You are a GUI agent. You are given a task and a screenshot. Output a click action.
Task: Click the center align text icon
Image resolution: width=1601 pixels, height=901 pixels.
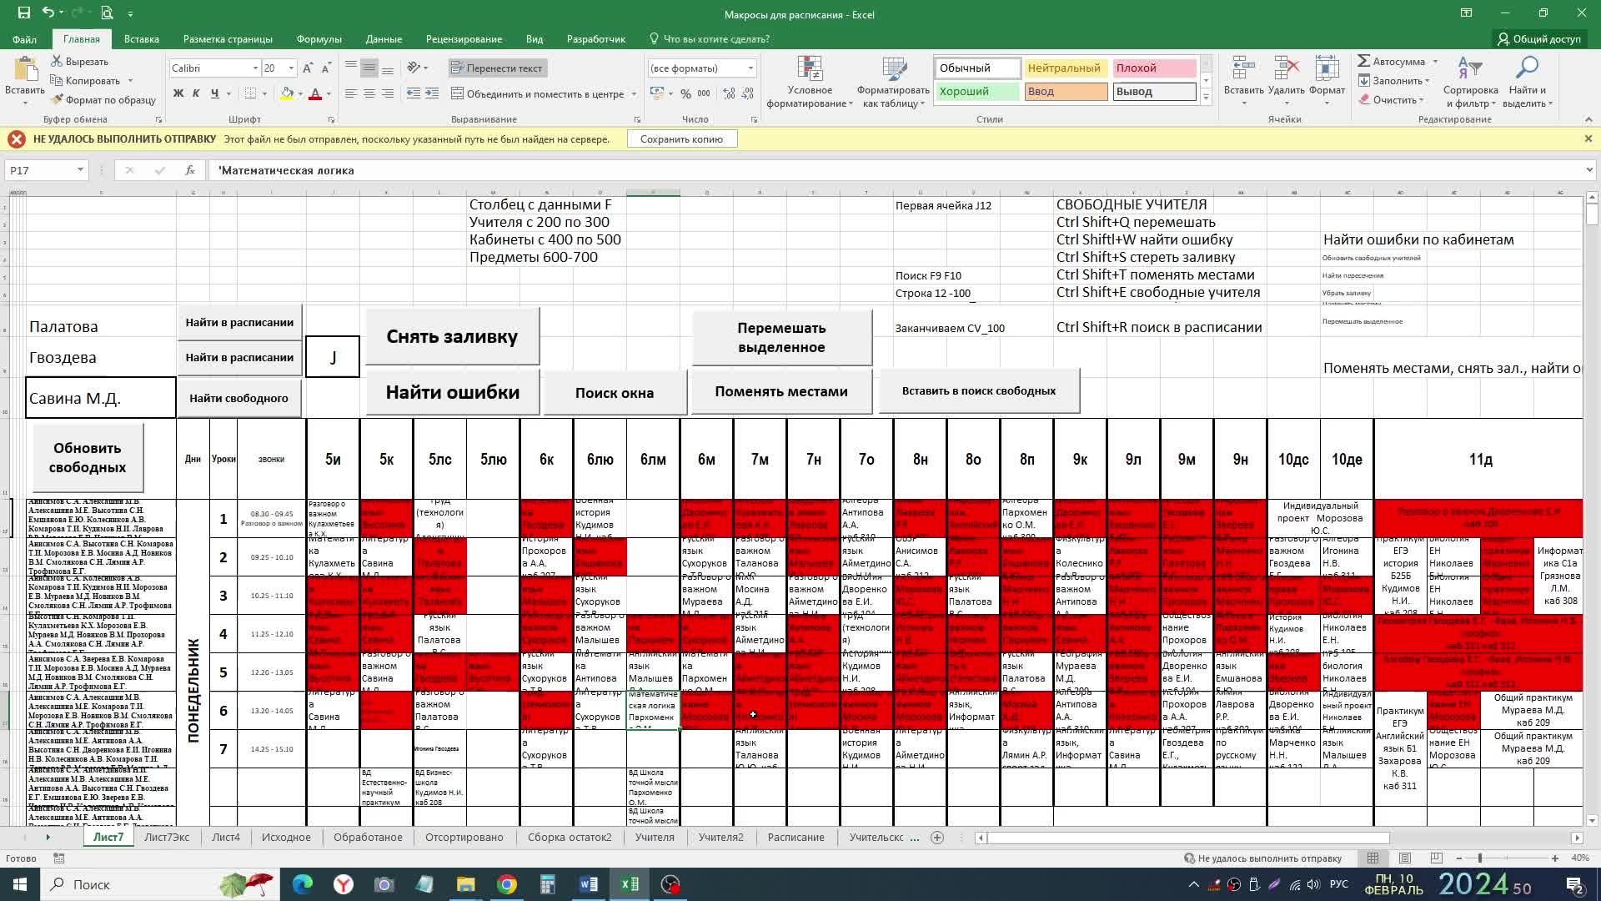click(369, 93)
